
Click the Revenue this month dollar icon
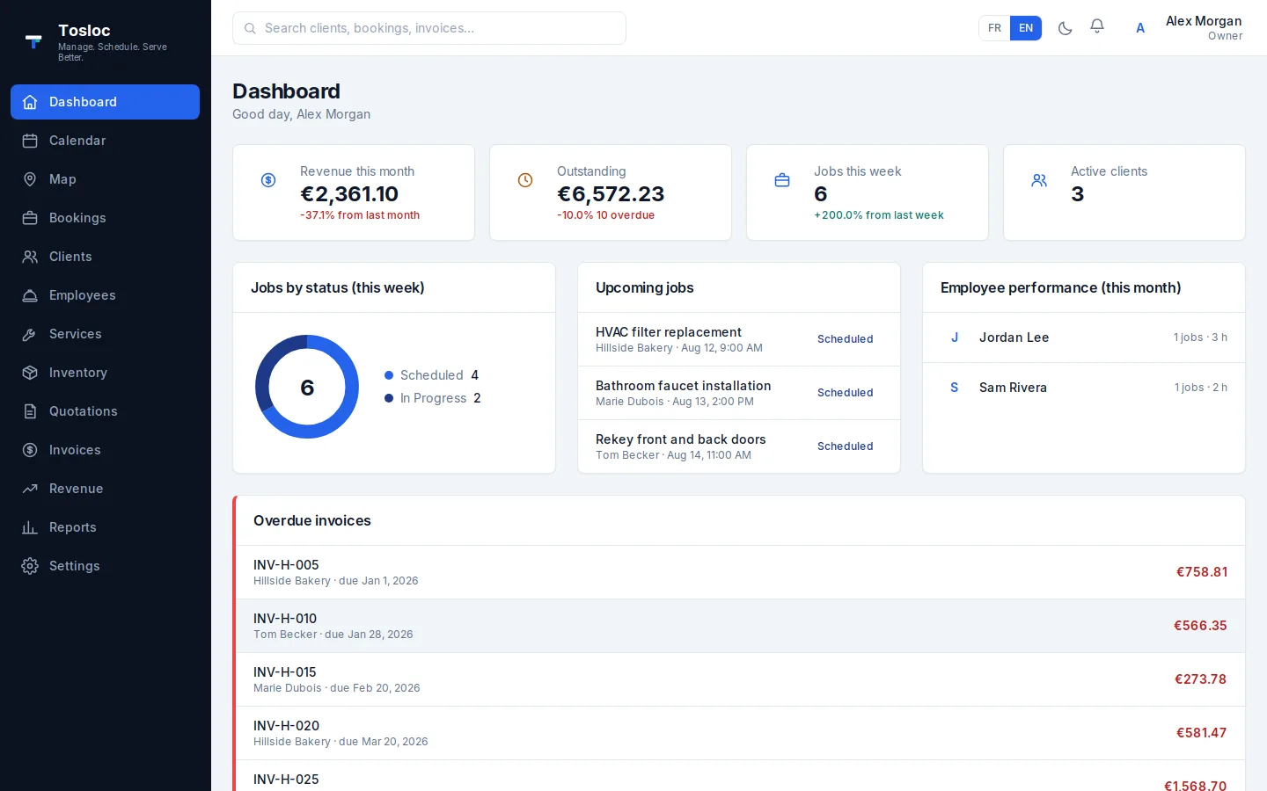click(268, 180)
